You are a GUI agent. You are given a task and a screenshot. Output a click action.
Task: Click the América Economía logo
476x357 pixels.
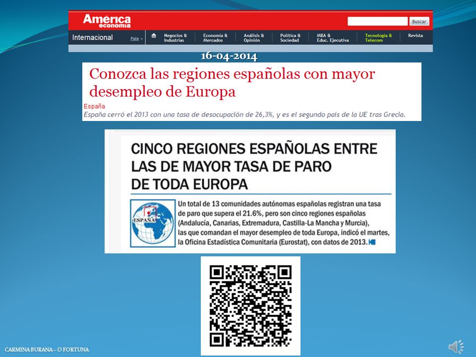(107, 21)
